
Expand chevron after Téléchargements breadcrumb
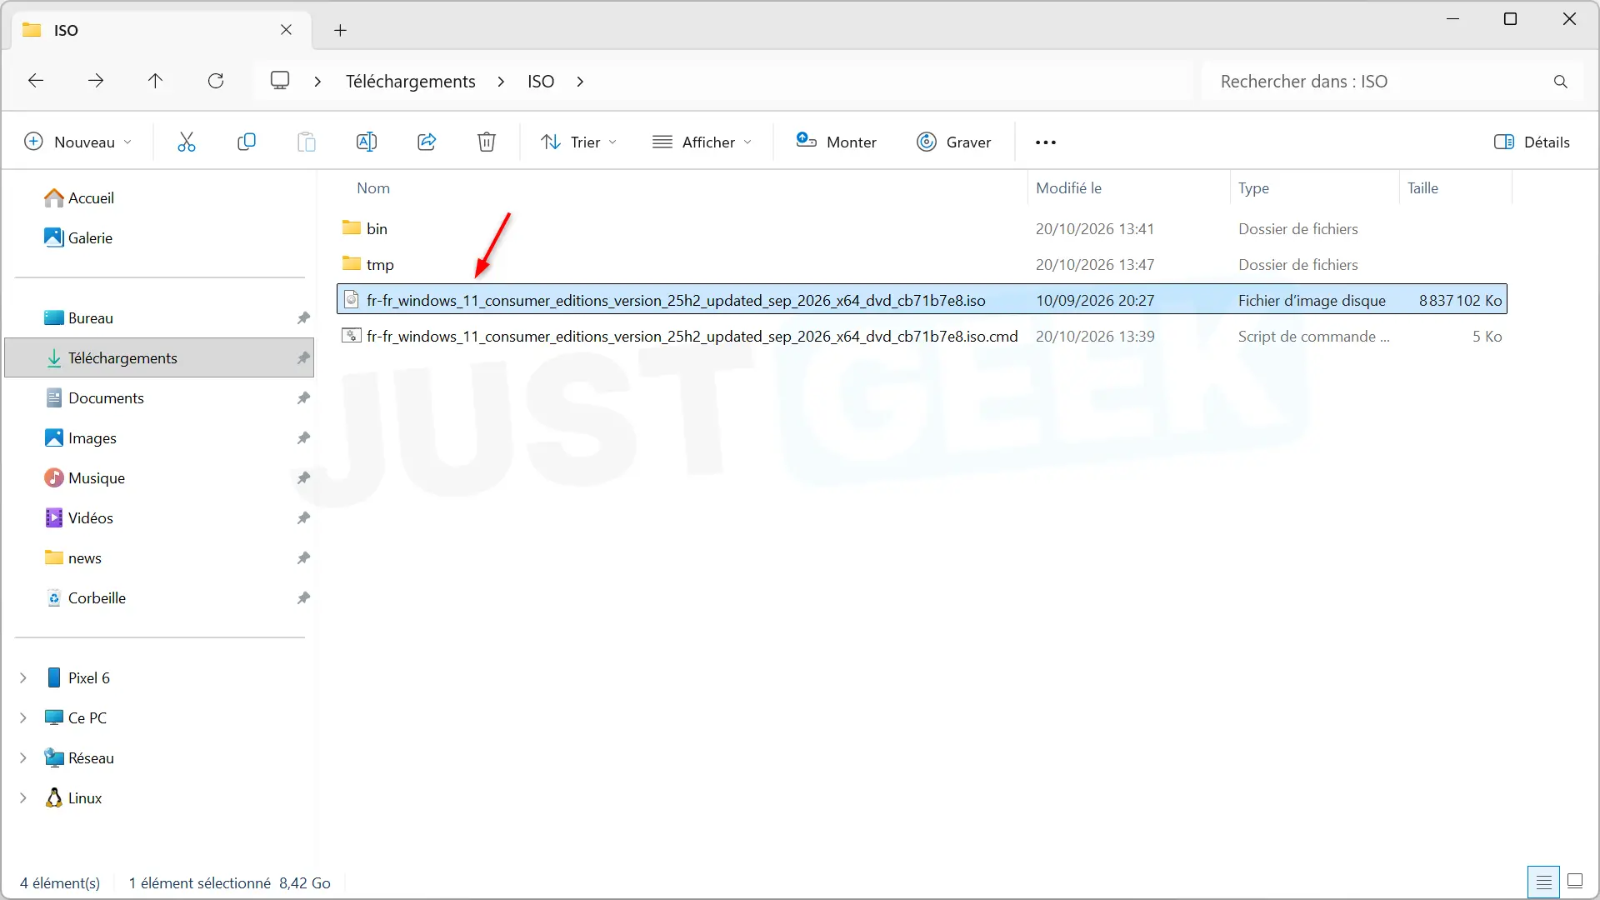[x=501, y=82]
